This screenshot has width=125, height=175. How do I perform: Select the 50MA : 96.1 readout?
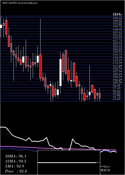pos(15,156)
